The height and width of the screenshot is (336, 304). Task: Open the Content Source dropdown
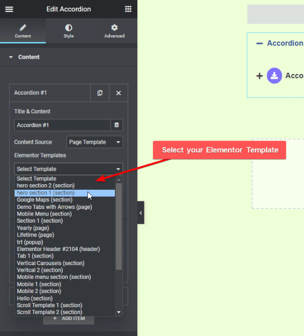point(95,142)
